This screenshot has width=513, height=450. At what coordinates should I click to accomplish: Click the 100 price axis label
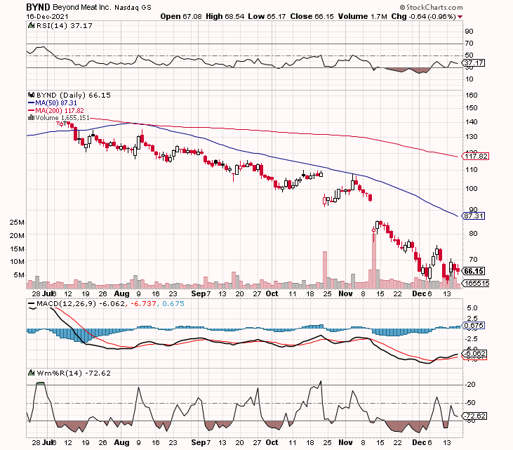(x=472, y=189)
